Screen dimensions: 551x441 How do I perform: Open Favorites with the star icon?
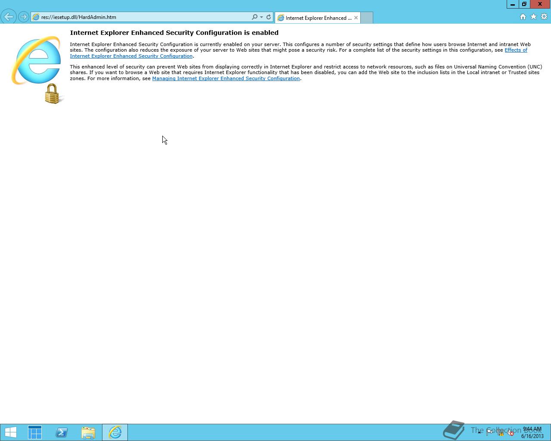coord(533,17)
